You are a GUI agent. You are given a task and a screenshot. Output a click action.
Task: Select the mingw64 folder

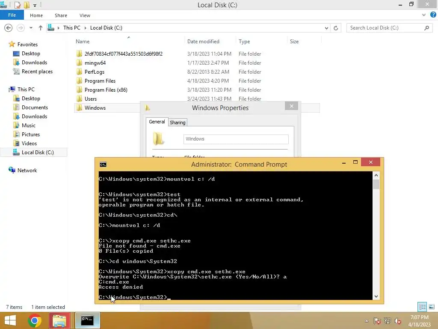pos(95,63)
